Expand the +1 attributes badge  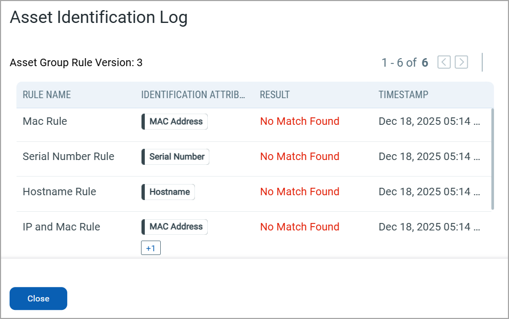click(x=151, y=248)
